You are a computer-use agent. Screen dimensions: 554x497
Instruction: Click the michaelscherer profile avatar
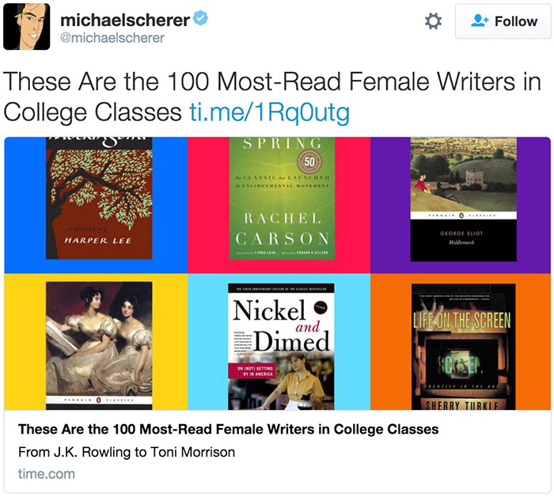click(27, 27)
